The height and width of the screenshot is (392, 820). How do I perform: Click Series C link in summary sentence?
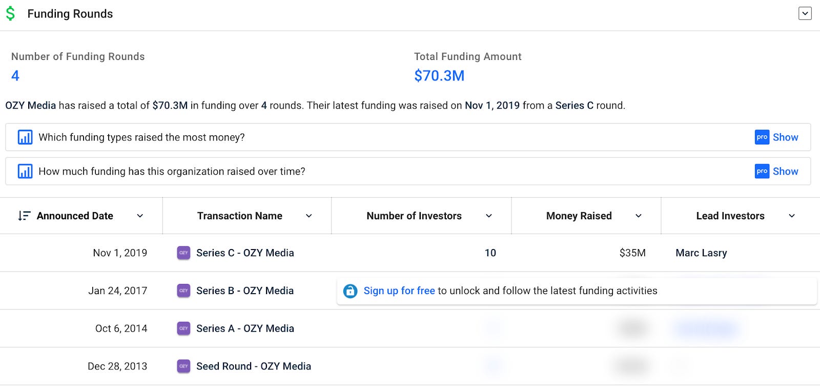click(x=575, y=106)
